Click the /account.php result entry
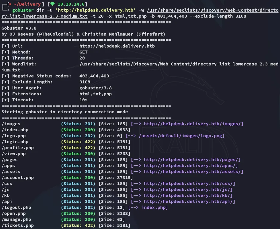The width and height of the screenshot is (280, 229). coord(18,178)
